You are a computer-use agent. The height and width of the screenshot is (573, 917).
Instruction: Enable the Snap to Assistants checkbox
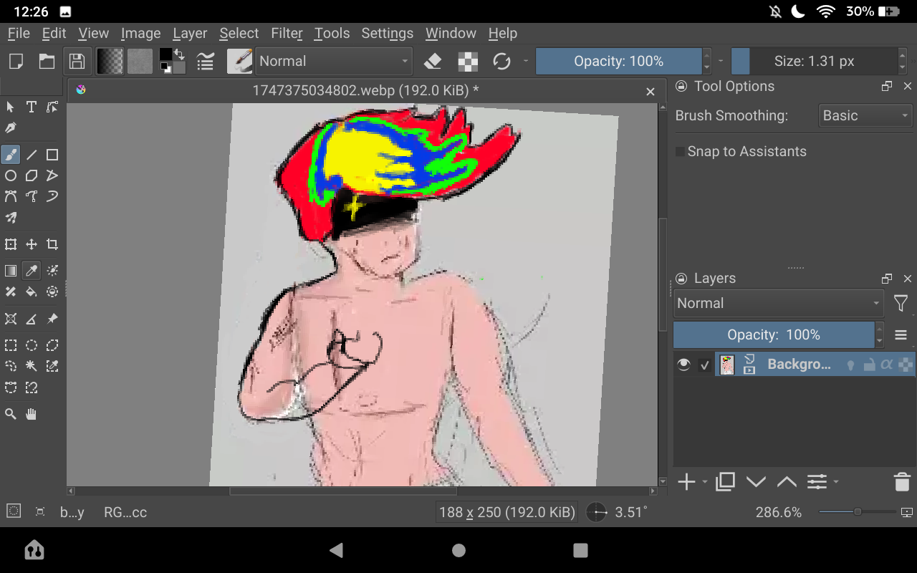pos(680,152)
